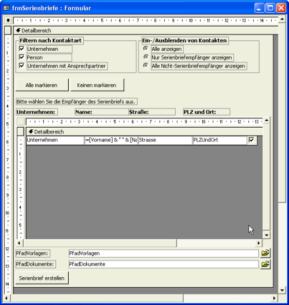Click the main window vertical scrollbar thumb
289x305 pixels.
[282, 113]
